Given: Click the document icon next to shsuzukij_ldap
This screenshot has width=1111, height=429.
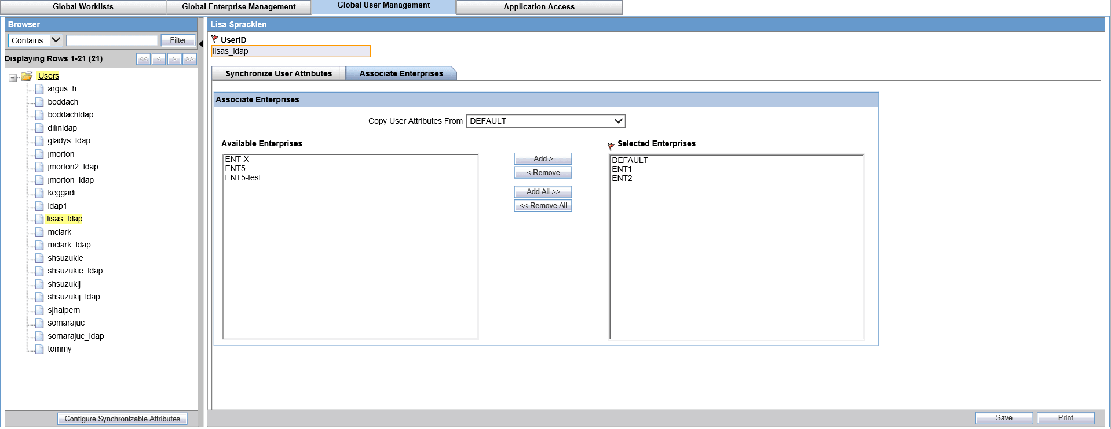Looking at the screenshot, I should point(39,297).
